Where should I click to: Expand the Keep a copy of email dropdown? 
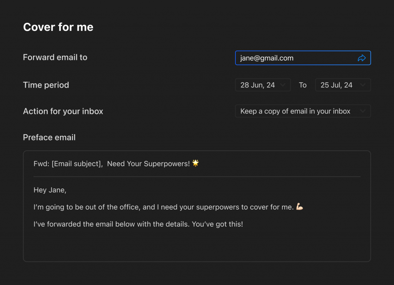tap(303, 111)
